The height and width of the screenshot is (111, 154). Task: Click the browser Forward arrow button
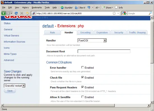[8, 13]
